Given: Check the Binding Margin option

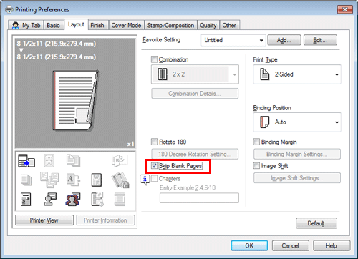Looking at the screenshot, I should [x=256, y=142].
